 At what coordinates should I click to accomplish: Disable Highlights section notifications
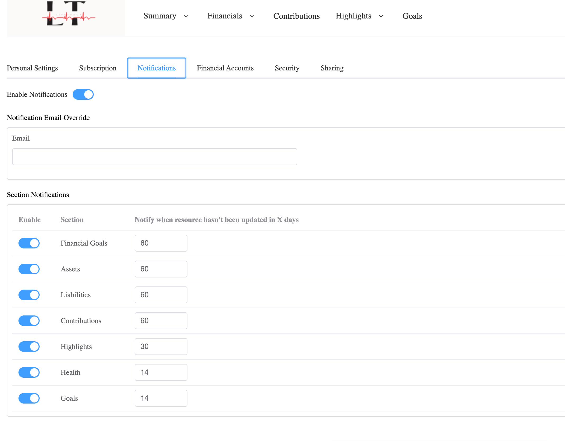29,347
